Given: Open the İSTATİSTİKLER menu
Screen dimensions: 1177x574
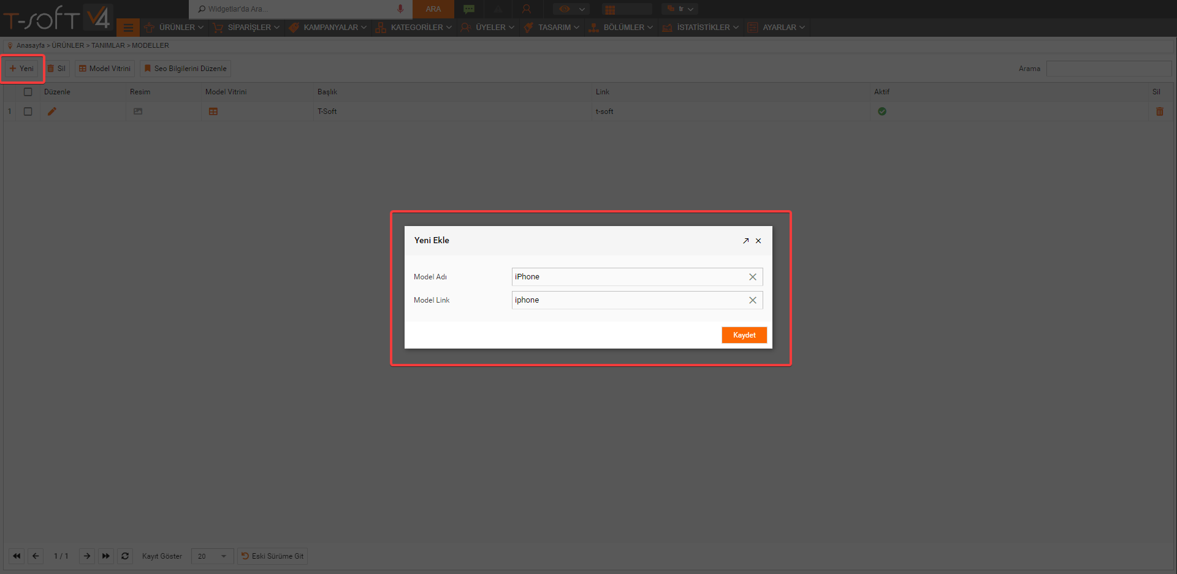Looking at the screenshot, I should [x=701, y=28].
